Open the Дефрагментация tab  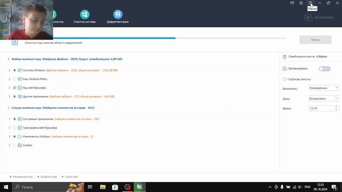pyautogui.click(x=118, y=17)
